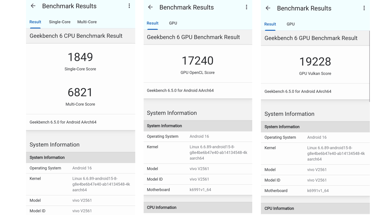Select the Result tab on Vulkan screen
This screenshot has height=215, width=392.
pyautogui.click(x=270, y=24)
